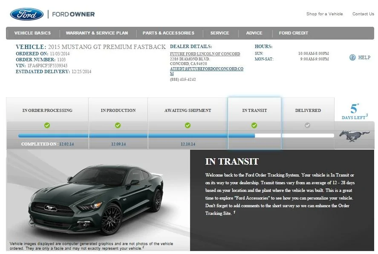
Task: Click the ordered on date 11/03/2014
Action: pos(60,54)
